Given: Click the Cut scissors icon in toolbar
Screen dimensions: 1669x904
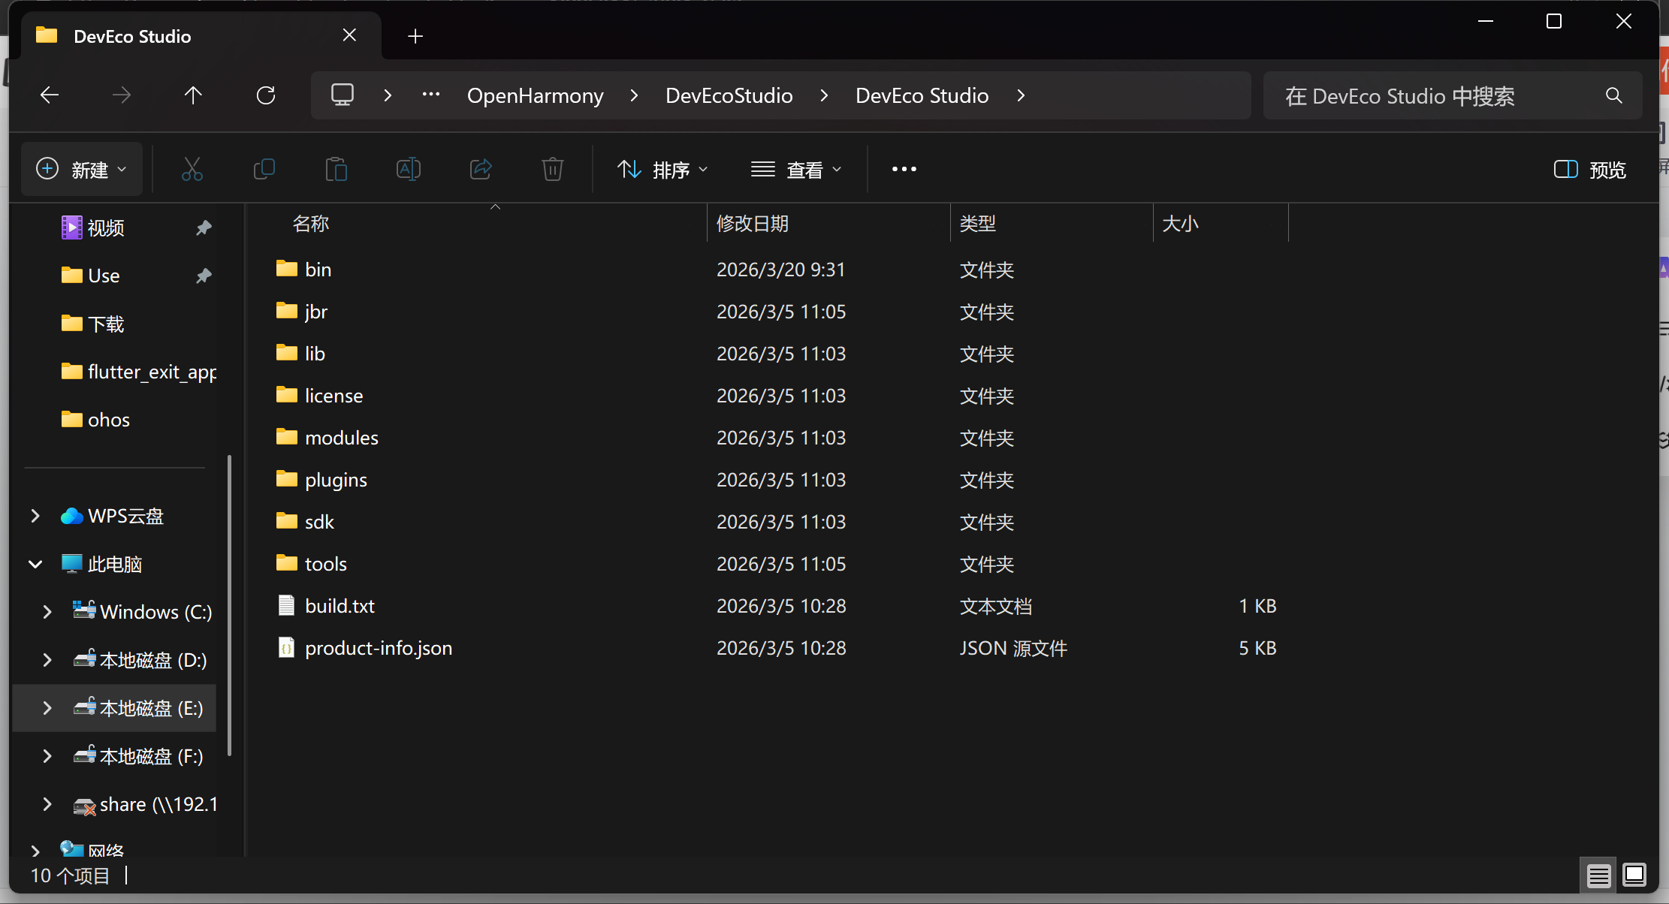Looking at the screenshot, I should point(192,169).
